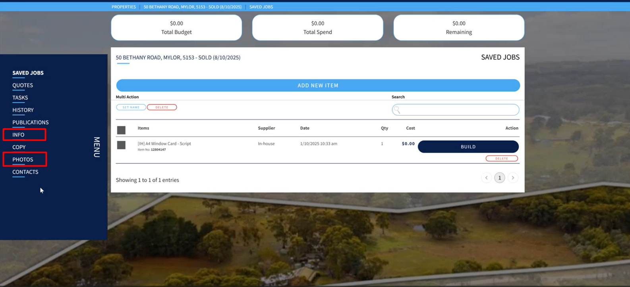Select page 1 in pagination
This screenshot has height=287, width=630.
pos(500,178)
